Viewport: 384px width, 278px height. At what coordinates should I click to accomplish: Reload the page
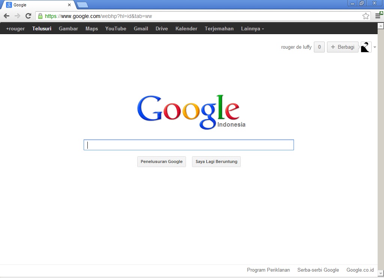(x=28, y=16)
